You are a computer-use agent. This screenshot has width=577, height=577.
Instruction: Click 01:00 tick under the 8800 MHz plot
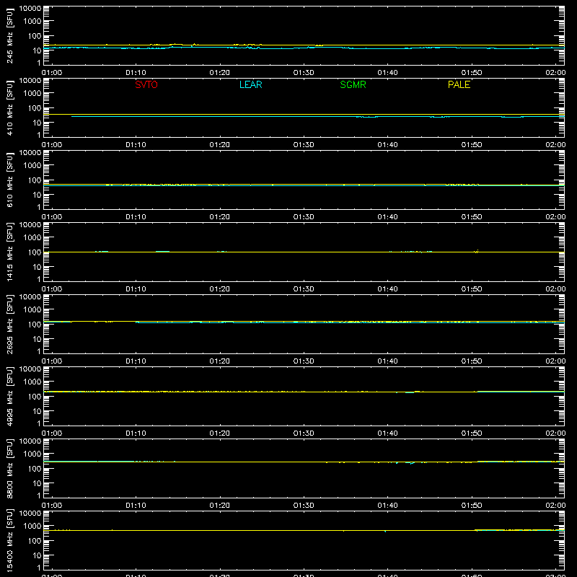52,506
